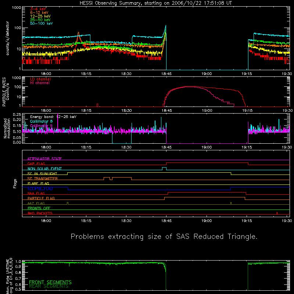Select the HI channel legend label
Viewport: 294px width, 294px height.
point(40,83)
